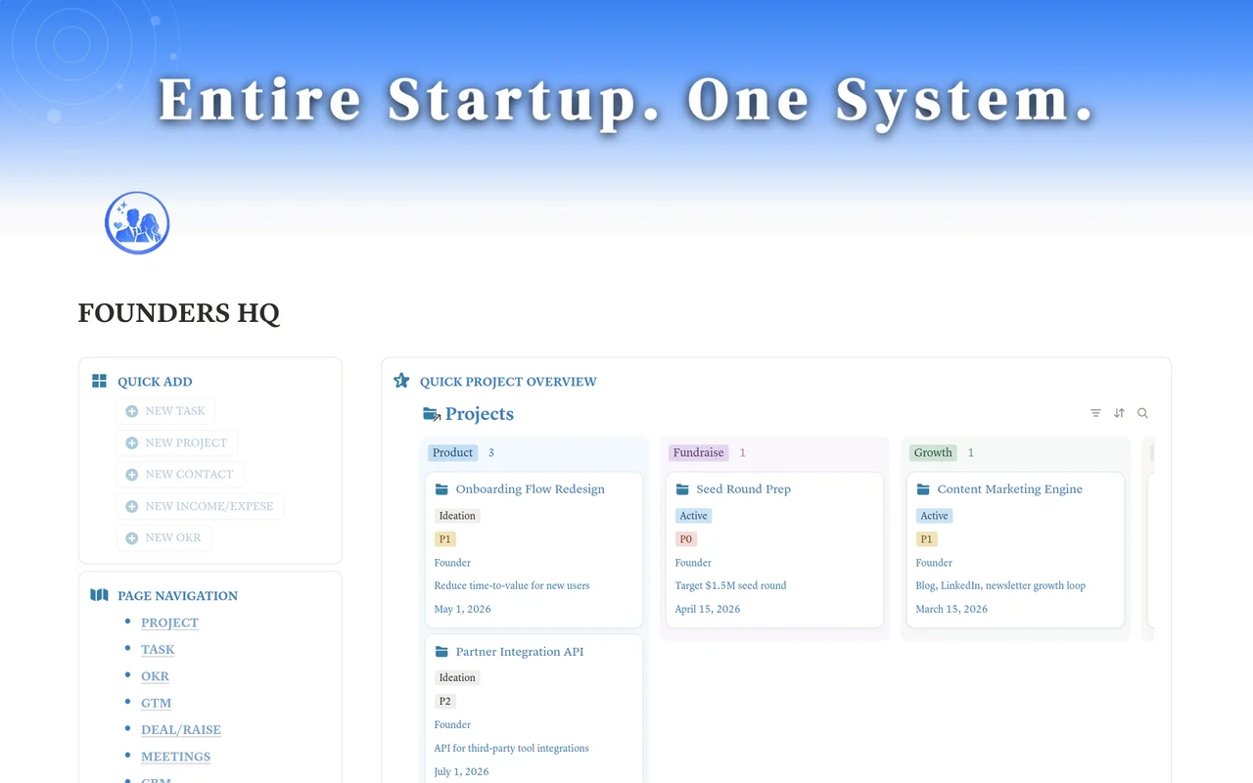The image size is (1253, 783).
Task: Click the P0 priority tag
Action: [686, 539]
